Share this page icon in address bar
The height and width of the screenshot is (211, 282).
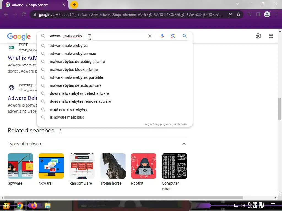point(229,15)
